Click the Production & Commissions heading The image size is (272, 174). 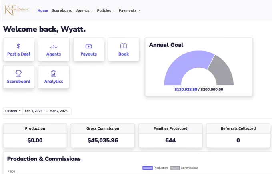click(44, 159)
